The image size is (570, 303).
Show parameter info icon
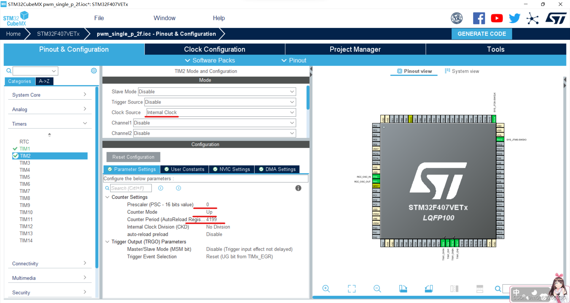pos(298,188)
